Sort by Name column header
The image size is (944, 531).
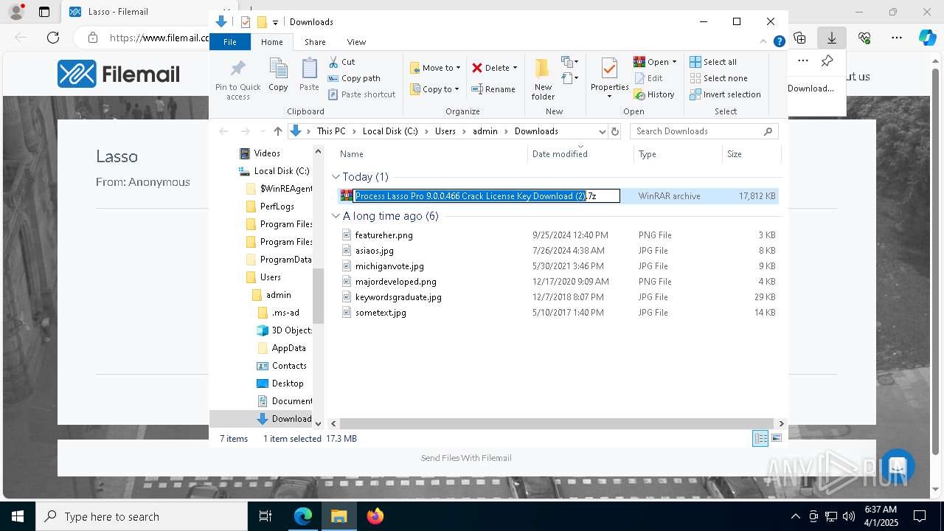431,154
